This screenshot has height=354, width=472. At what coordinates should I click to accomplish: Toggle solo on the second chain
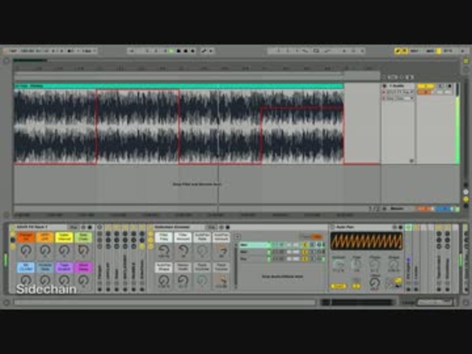coord(312,252)
